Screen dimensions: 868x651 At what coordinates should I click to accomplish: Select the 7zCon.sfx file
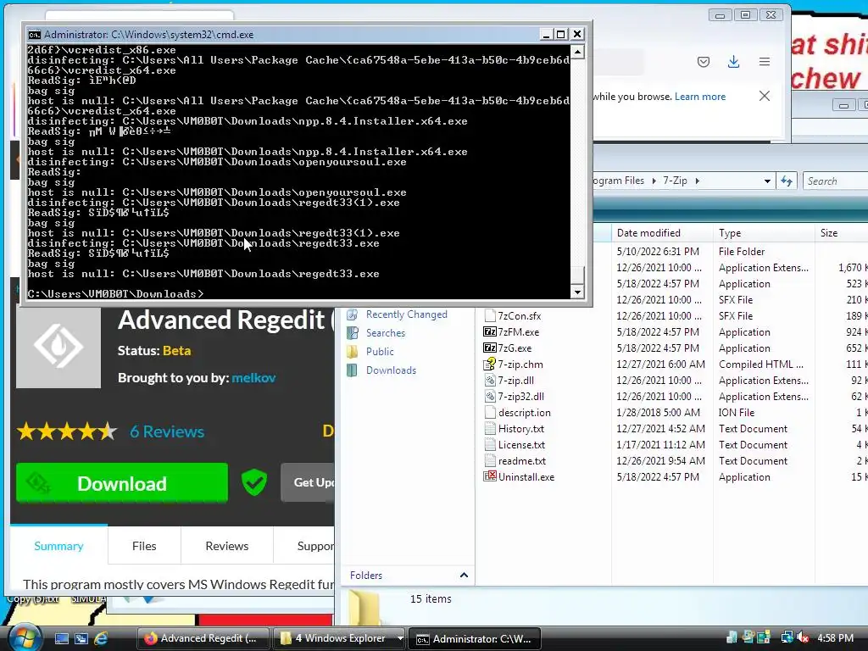tap(519, 316)
